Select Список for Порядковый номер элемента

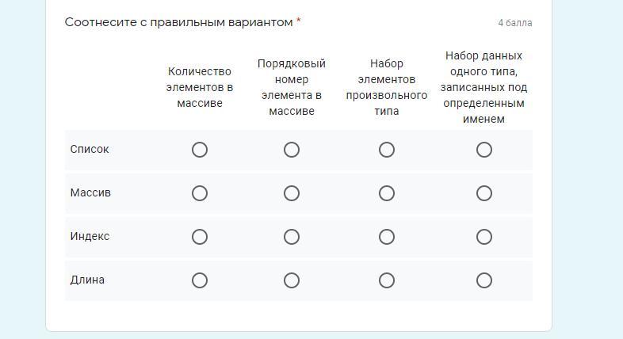point(292,150)
